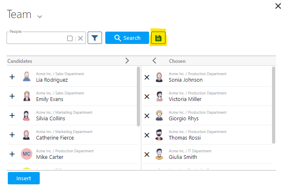Remove Giulia Smith from chosen
This screenshot has width=281, height=195.
[147, 154]
